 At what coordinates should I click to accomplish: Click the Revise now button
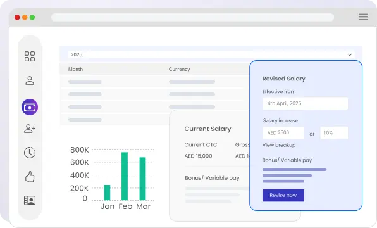[283, 195]
